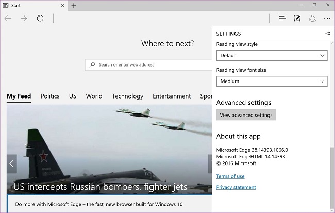The width and height of the screenshot is (335, 213).
Task: Select the Politics feed tab
Action: (x=50, y=96)
